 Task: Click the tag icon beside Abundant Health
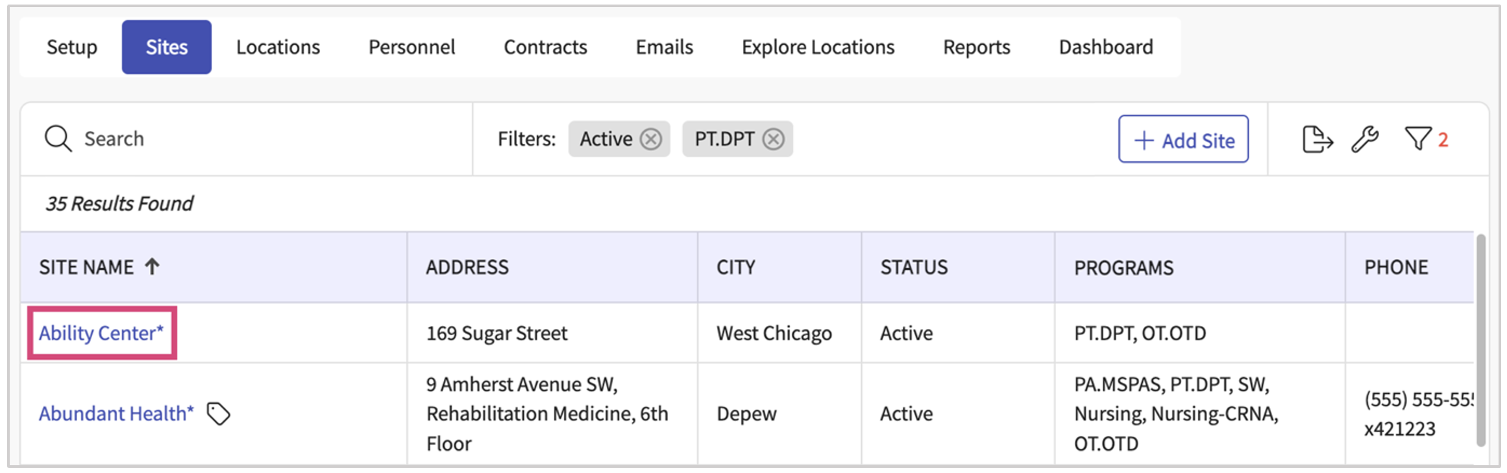pyautogui.click(x=219, y=414)
